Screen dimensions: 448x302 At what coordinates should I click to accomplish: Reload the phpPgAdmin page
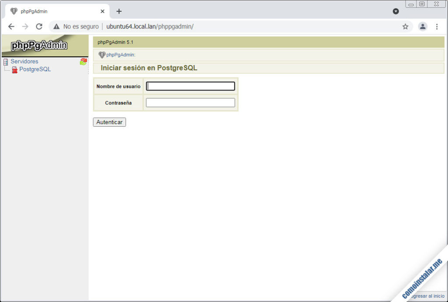(39, 27)
